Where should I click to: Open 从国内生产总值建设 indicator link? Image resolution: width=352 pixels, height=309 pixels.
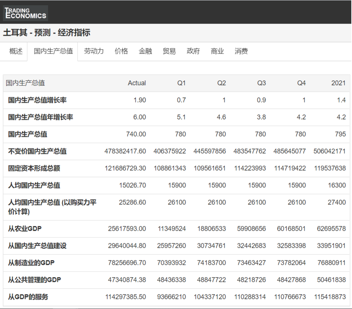tap(37, 246)
